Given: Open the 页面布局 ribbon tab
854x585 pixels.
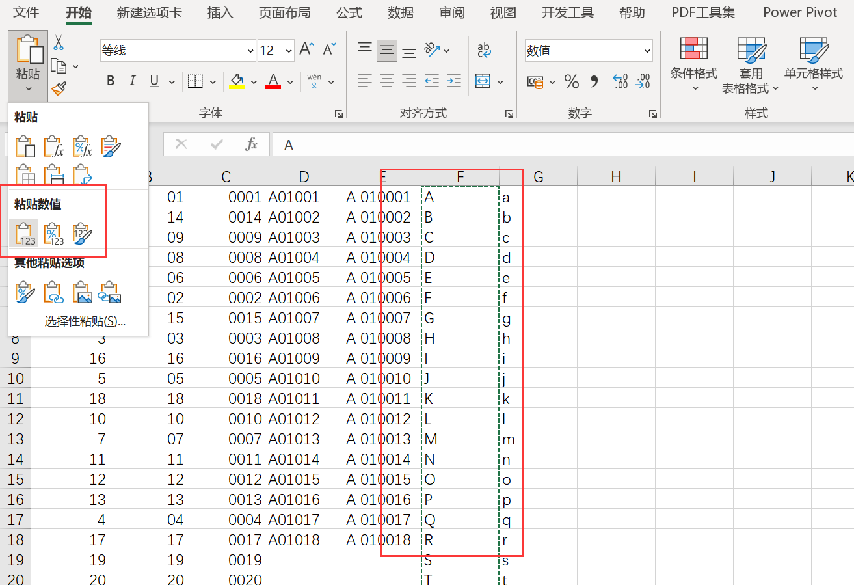Looking at the screenshot, I should (284, 12).
